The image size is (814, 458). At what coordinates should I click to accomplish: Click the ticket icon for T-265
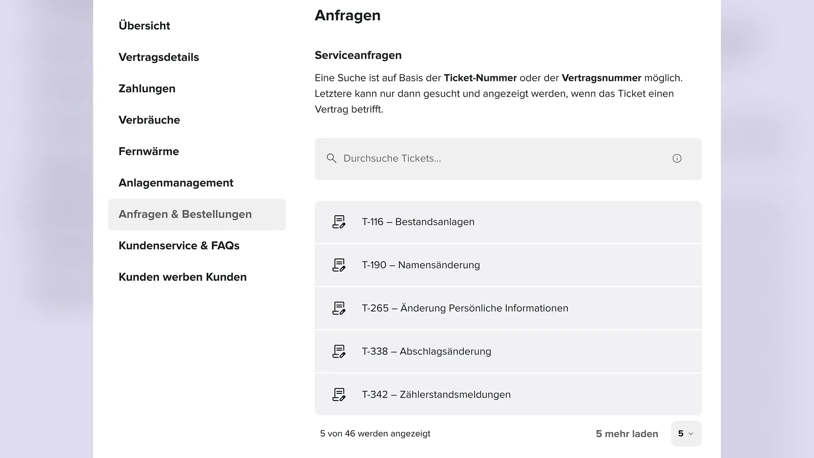point(339,308)
